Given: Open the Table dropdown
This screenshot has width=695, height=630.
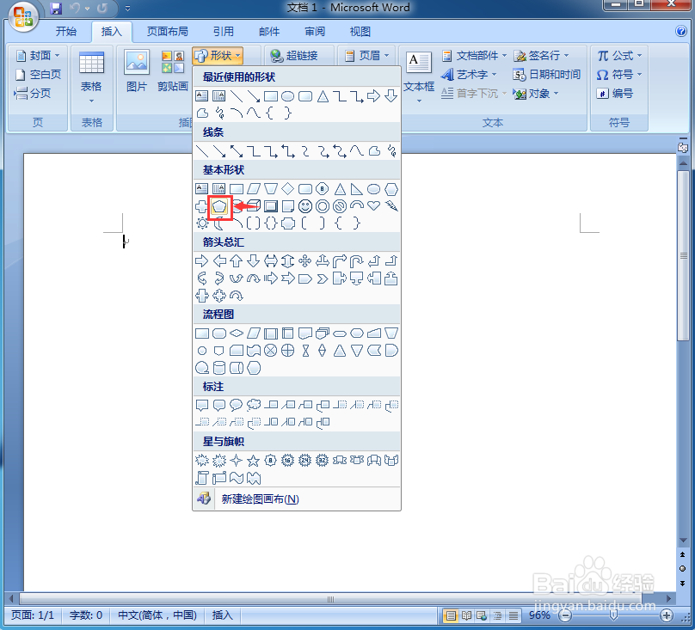Looking at the screenshot, I should coord(91,77).
